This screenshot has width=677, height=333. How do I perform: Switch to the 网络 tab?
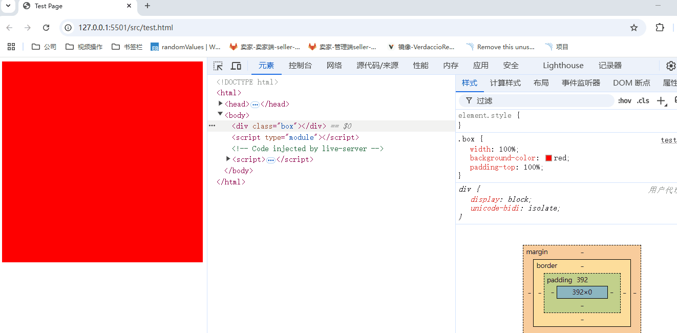pyautogui.click(x=334, y=66)
